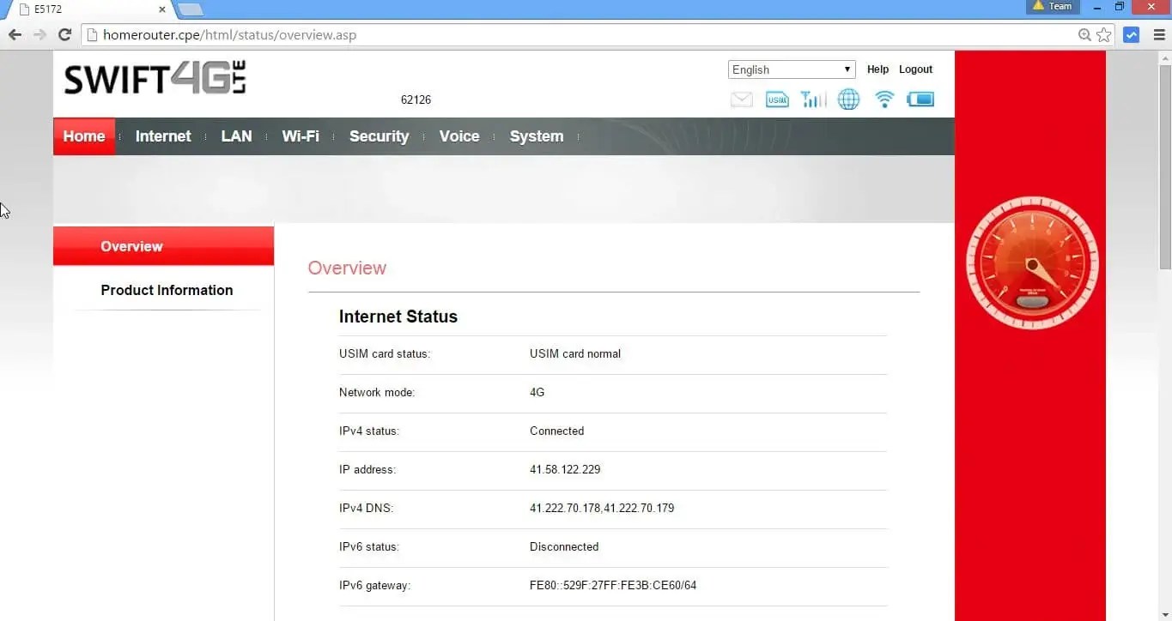The image size is (1172, 621).
Task: Open the address bar zoom magnifier
Action: (1084, 35)
